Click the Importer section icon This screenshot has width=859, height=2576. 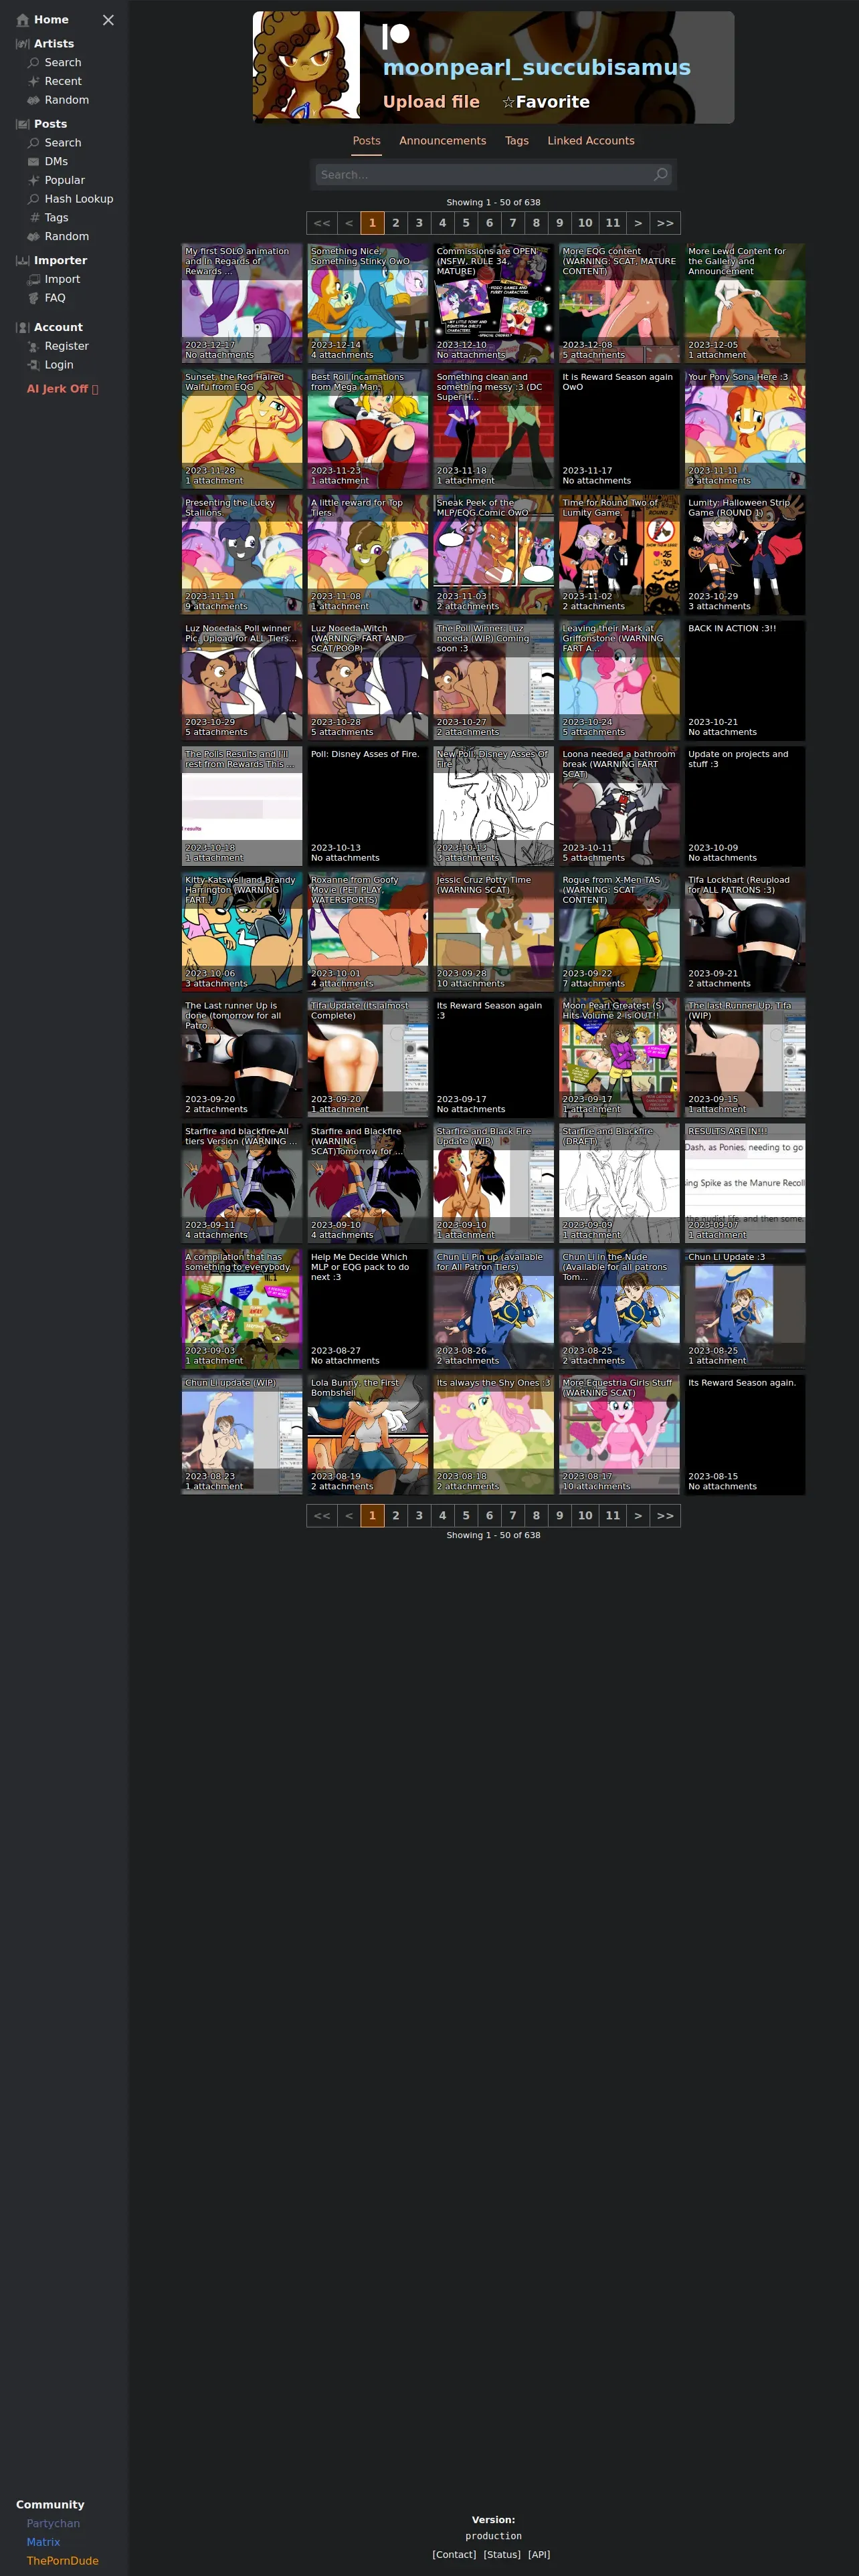pos(23,261)
